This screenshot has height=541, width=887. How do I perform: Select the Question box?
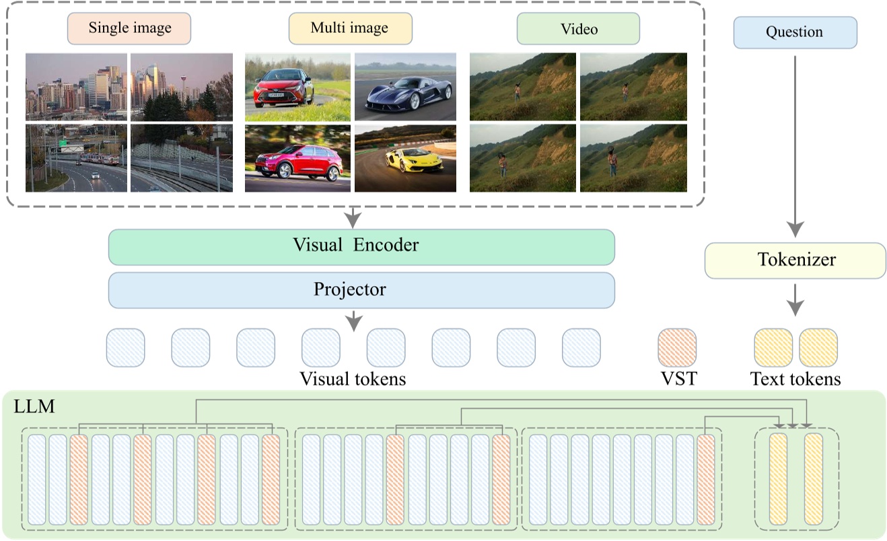[796, 32]
